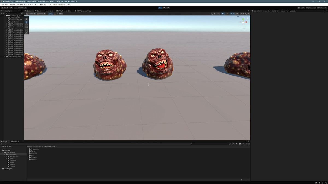The image size is (328, 184).
Task: Expand DontDestroyOnLoad scene in Hierarchy
Action: 5,57
